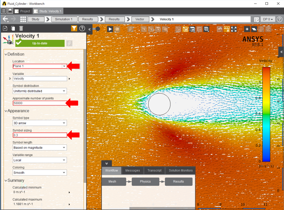Go forward with the right arrow
This screenshot has height=210, width=284.
(x=13, y=19)
